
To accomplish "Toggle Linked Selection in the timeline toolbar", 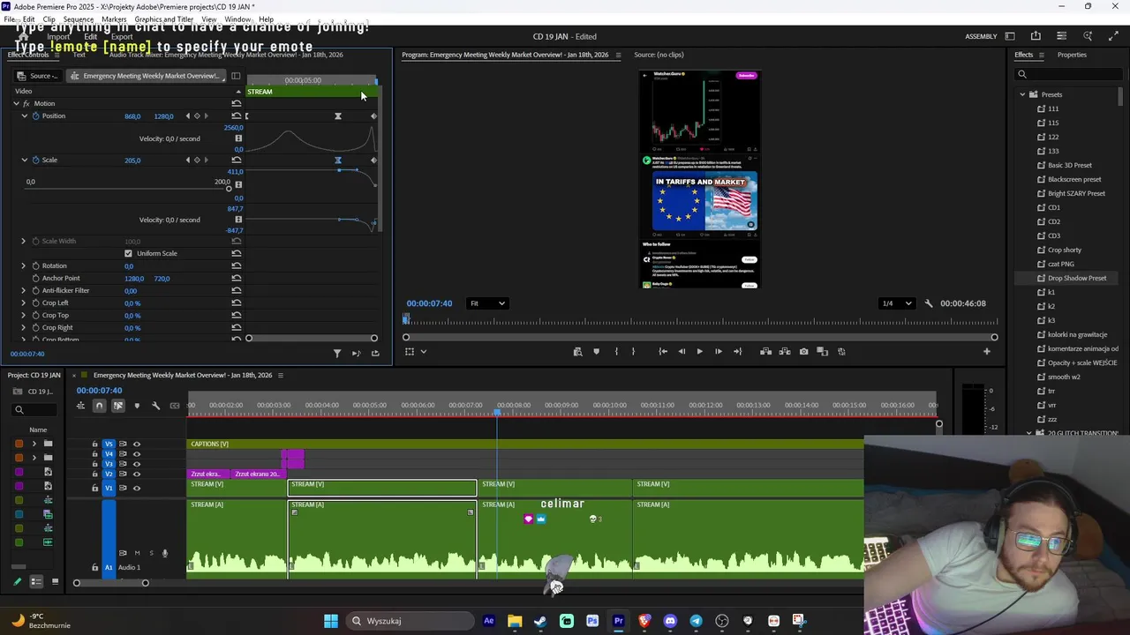I will [x=117, y=406].
